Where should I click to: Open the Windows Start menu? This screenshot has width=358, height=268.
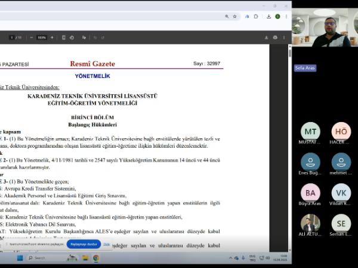(20, 258)
